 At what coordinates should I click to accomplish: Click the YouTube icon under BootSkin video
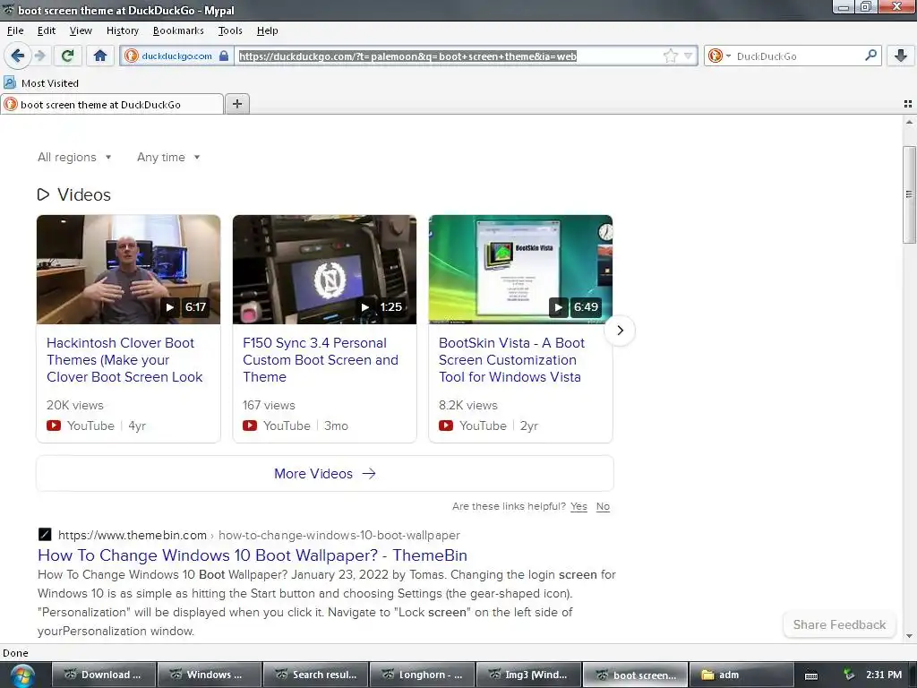[446, 426]
